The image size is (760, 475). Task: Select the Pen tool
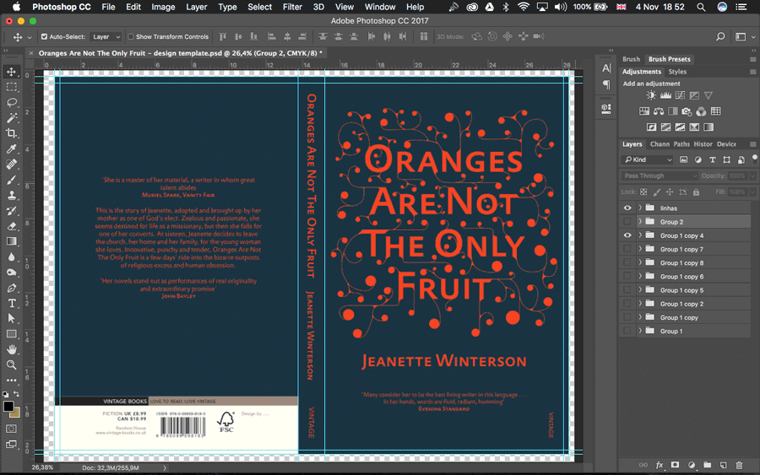pos(12,288)
